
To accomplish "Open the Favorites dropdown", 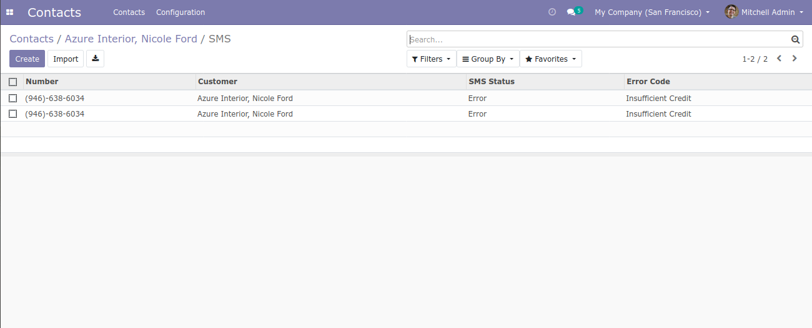I will click(x=550, y=59).
